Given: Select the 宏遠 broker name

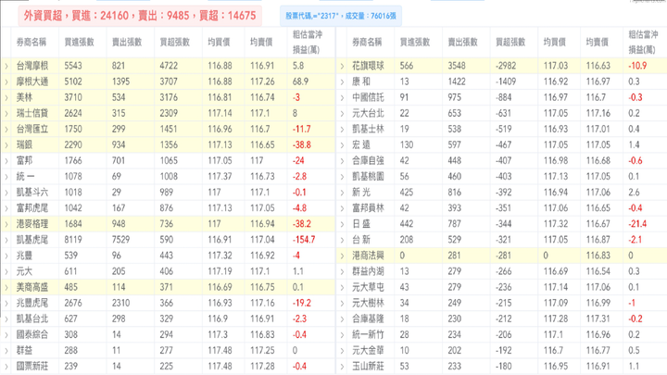Looking at the screenshot, I should [x=361, y=145].
